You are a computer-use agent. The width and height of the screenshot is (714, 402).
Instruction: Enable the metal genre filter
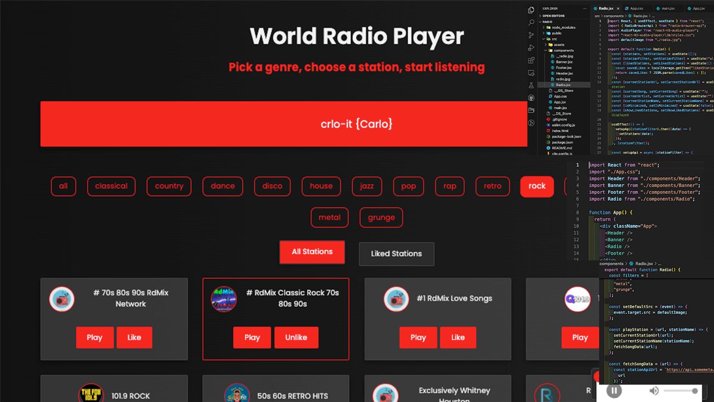pyautogui.click(x=329, y=217)
